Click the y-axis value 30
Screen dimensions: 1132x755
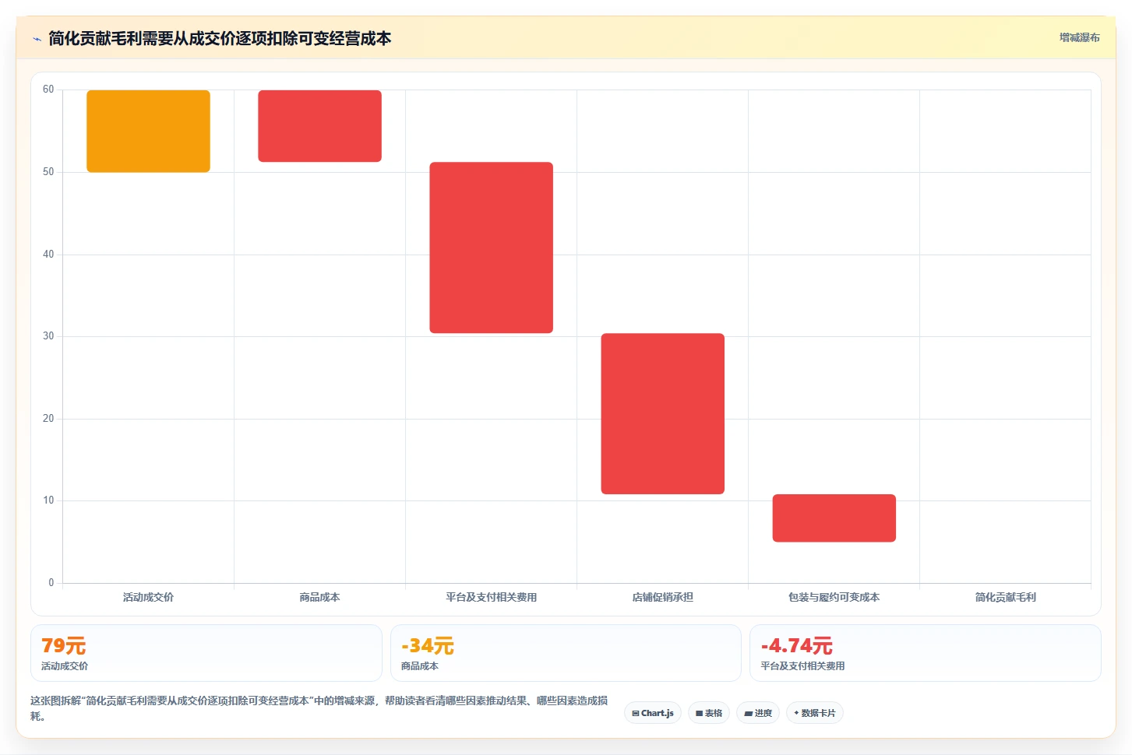[48, 336]
